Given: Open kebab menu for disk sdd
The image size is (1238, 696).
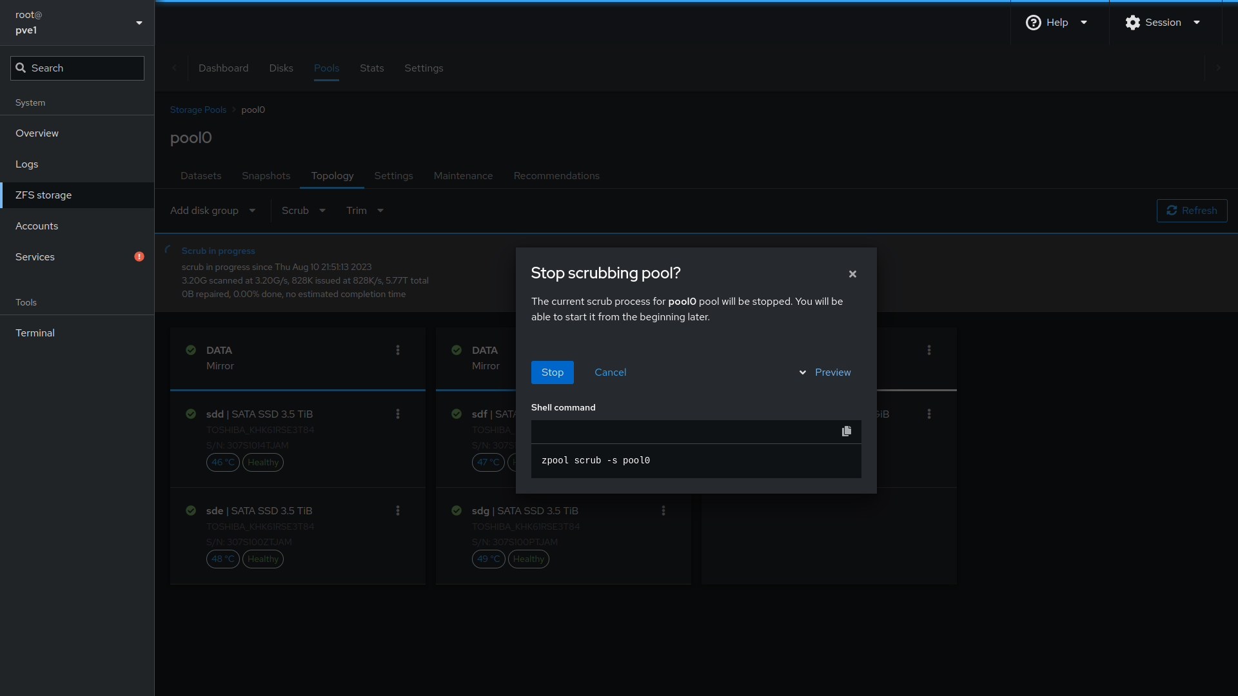Looking at the screenshot, I should click(398, 414).
